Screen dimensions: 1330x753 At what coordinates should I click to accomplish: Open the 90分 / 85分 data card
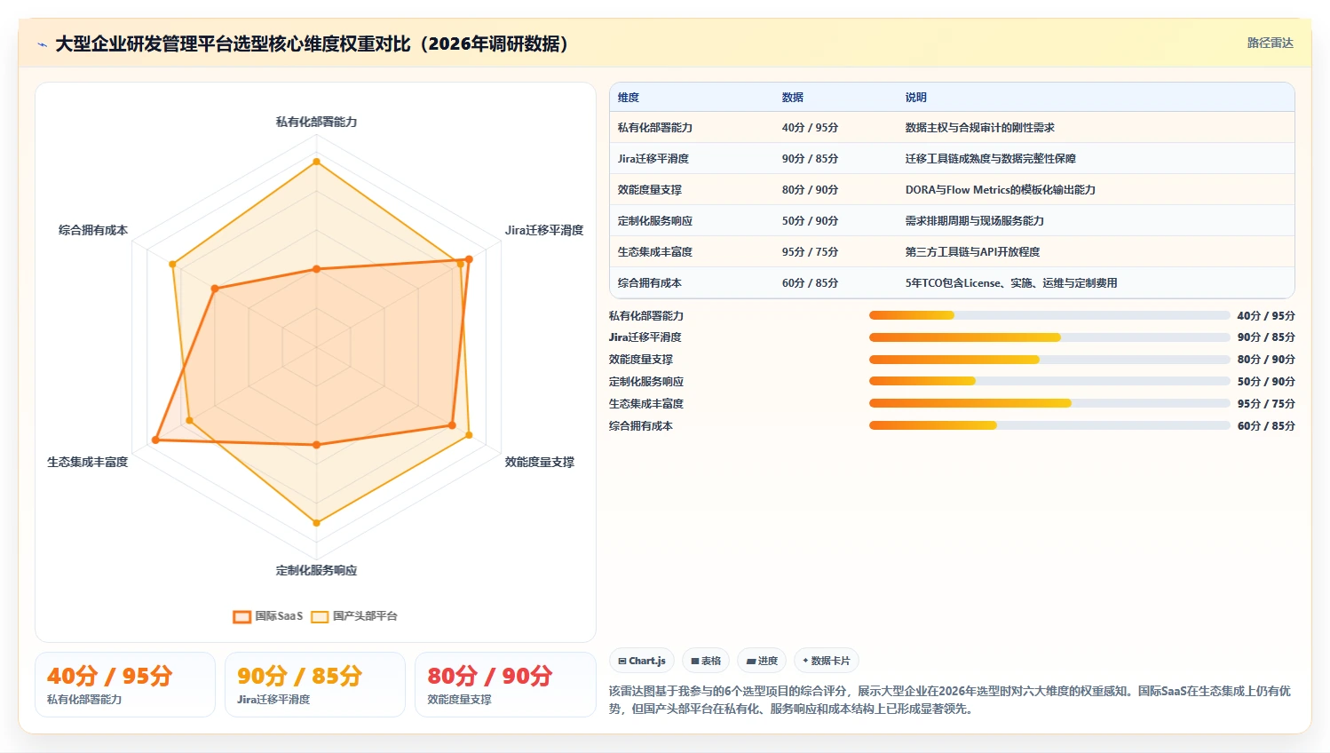click(315, 685)
